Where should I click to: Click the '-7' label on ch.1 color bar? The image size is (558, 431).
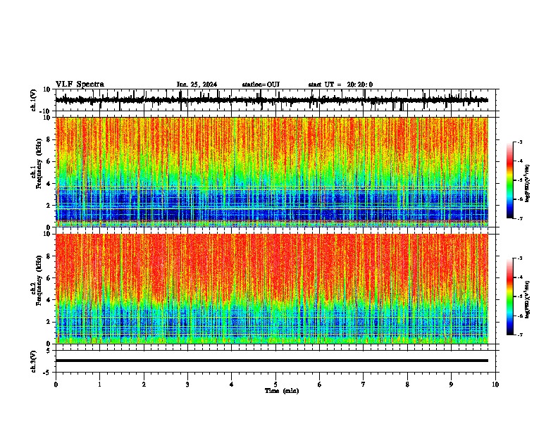click(x=519, y=218)
